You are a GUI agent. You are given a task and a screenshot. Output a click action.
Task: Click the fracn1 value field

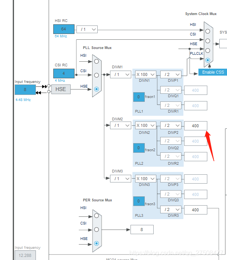pyautogui.click(x=139, y=97)
